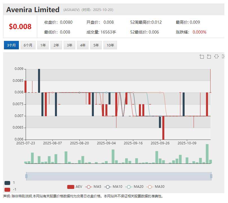228x203 pixels.
Task: Click the left handle of zoom slider
Action: pos(26,176)
